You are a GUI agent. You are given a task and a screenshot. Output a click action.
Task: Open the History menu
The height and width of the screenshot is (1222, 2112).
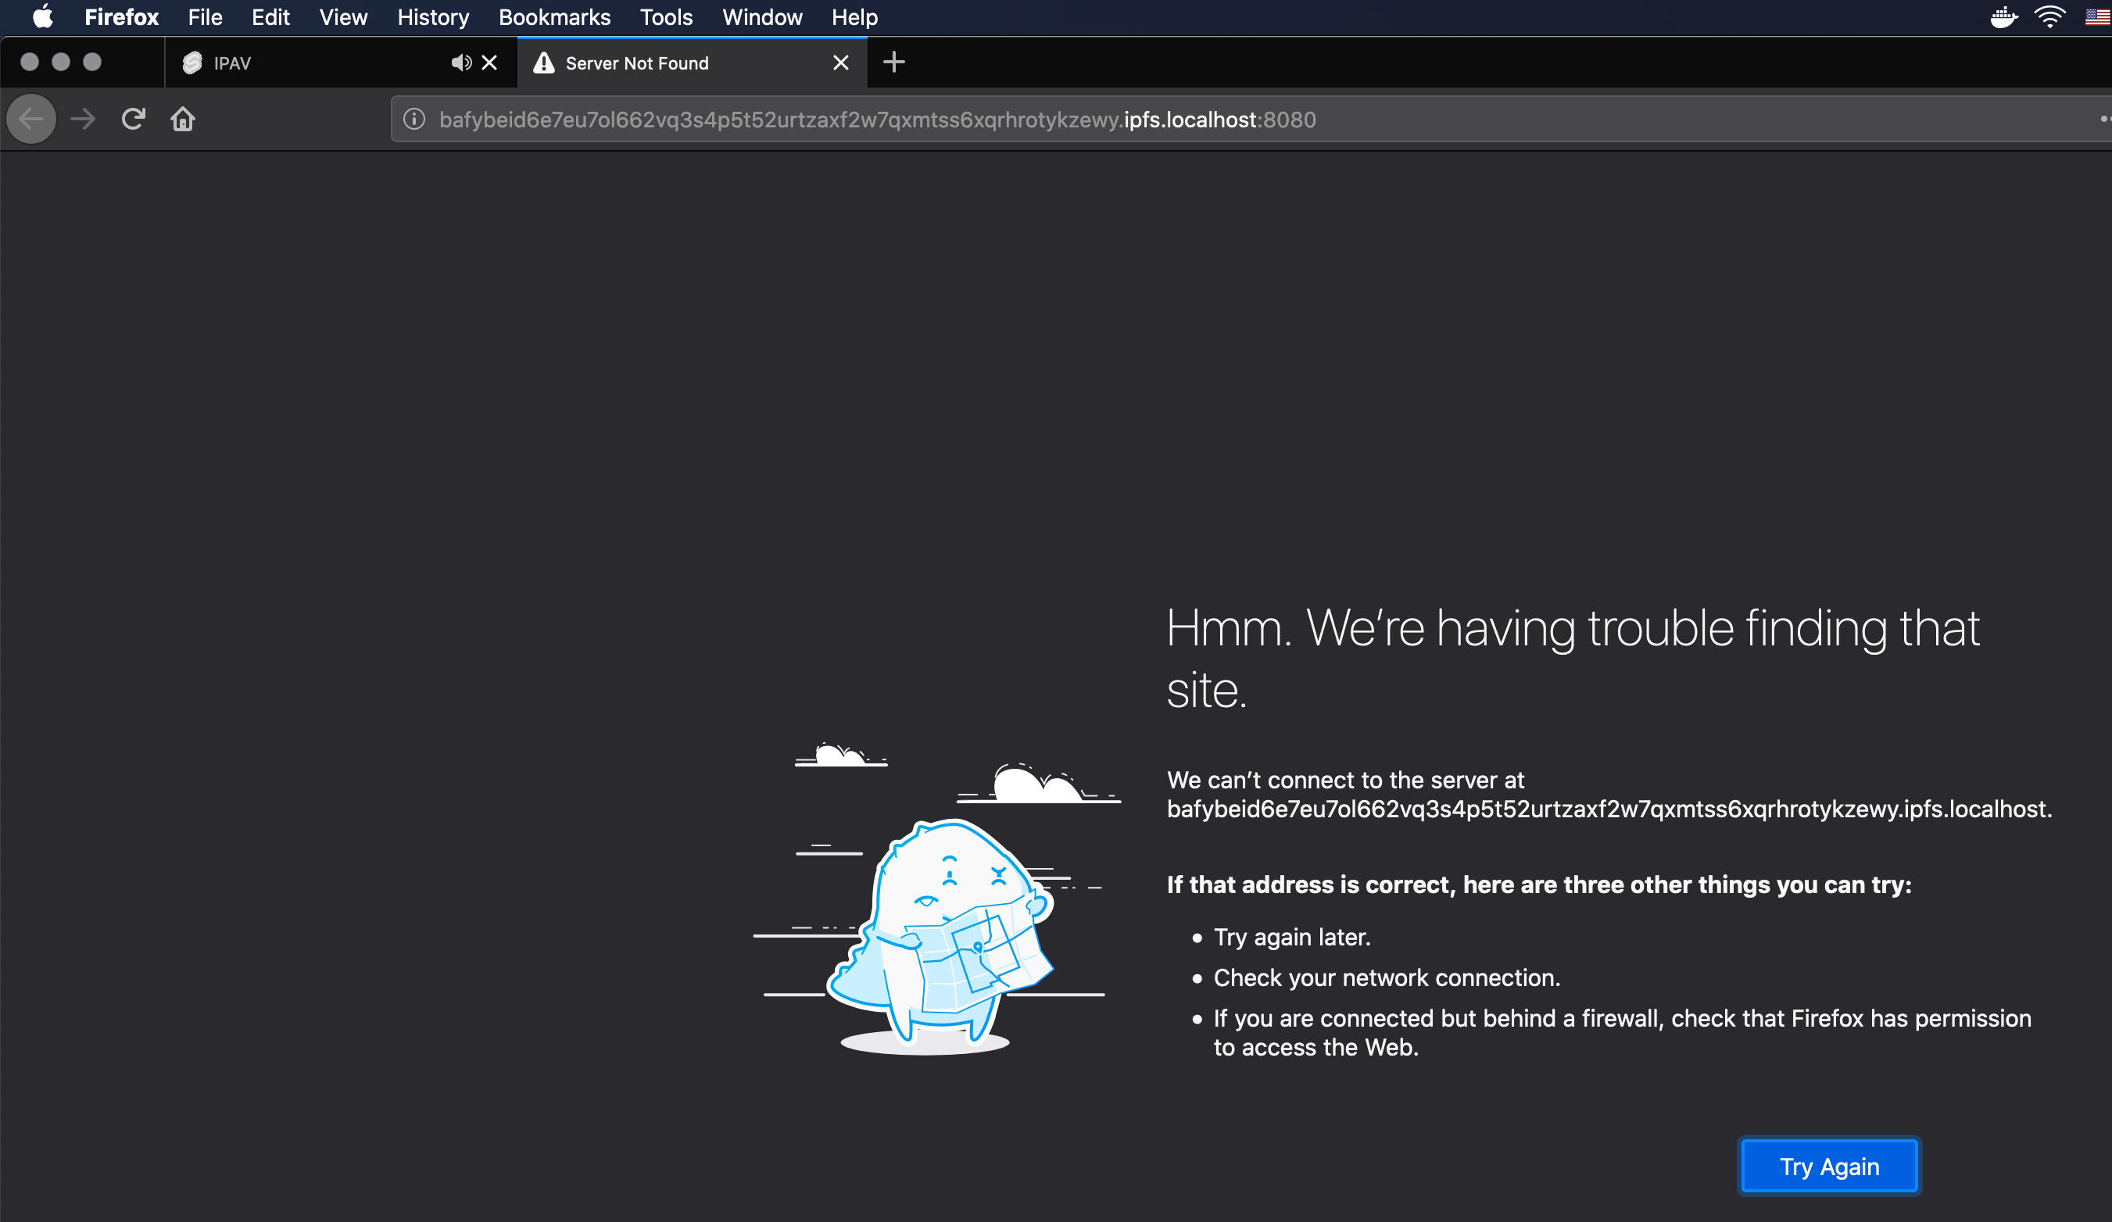[x=432, y=16]
